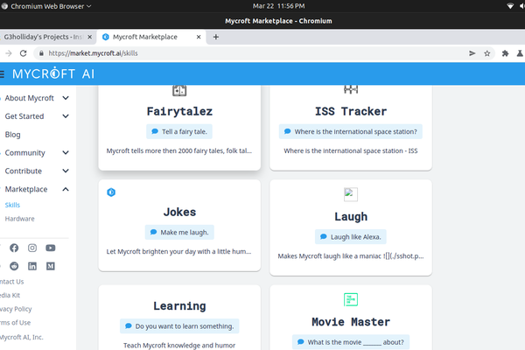Click the Mycroft AI header logo
Image resolution: width=525 pixels, height=350 pixels.
tap(53, 73)
